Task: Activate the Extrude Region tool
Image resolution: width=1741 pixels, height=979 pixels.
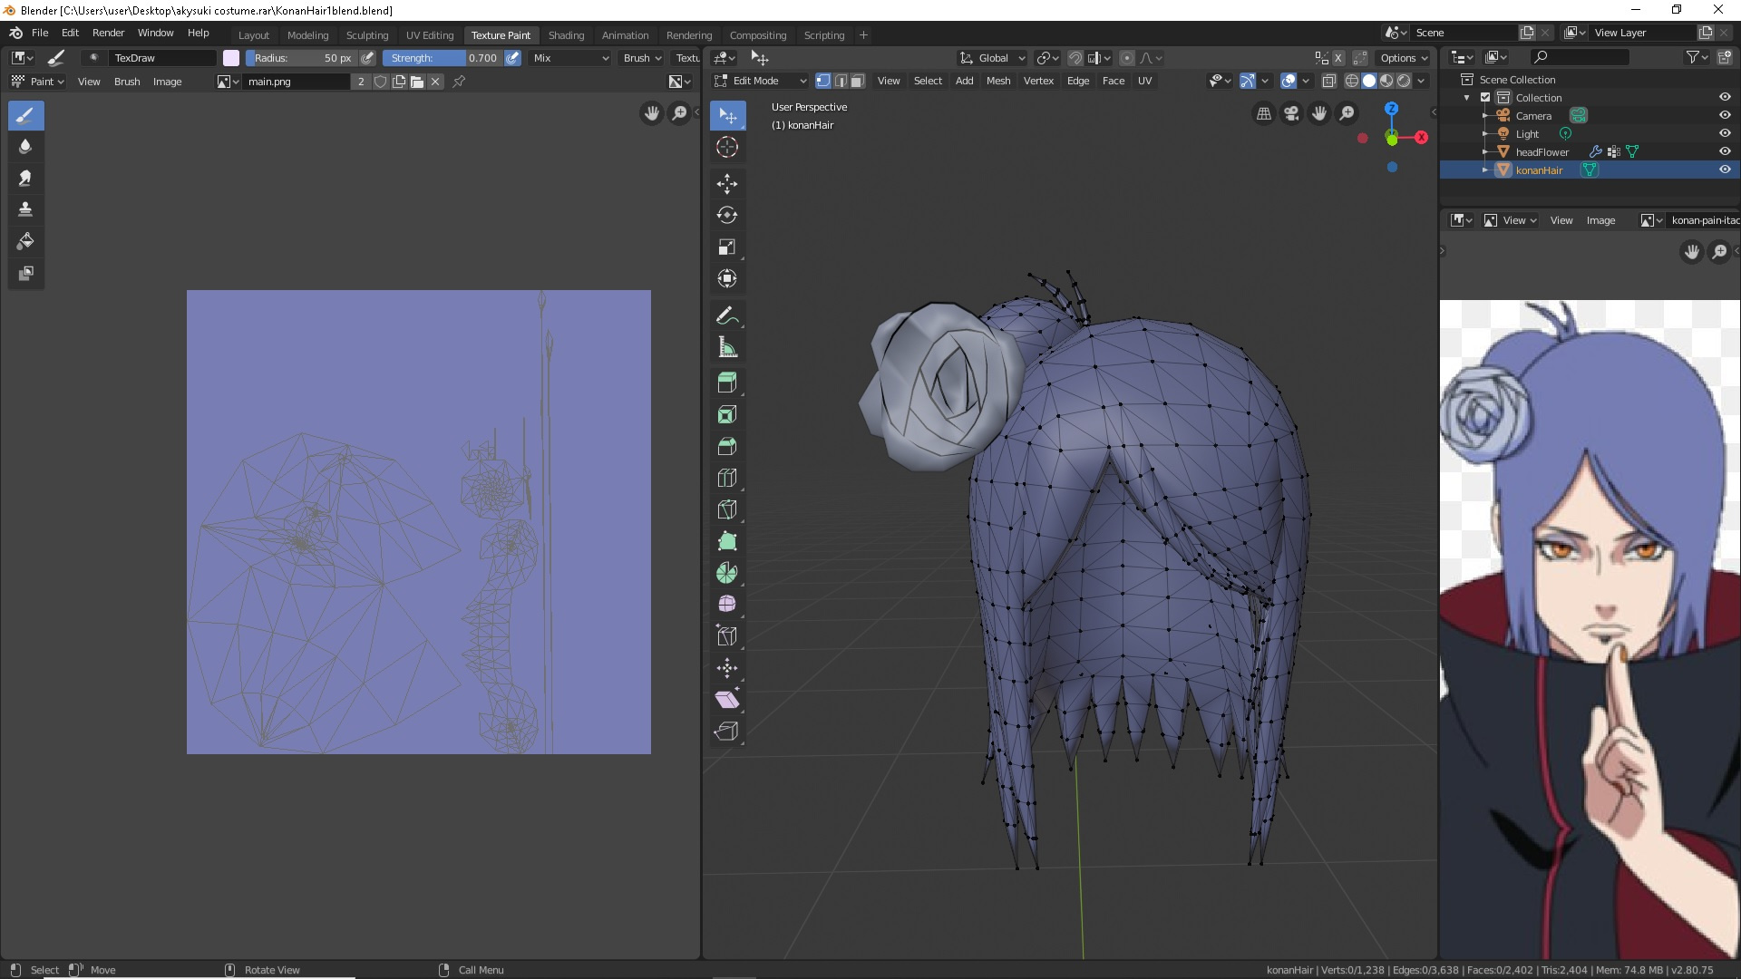Action: pos(727,383)
